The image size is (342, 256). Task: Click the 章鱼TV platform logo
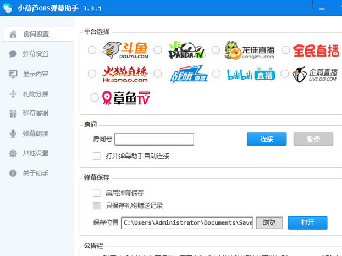126,98
